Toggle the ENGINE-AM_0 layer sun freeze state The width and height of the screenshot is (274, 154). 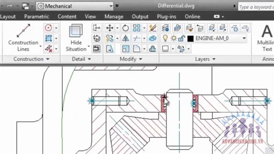pyautogui.click(x=173, y=38)
